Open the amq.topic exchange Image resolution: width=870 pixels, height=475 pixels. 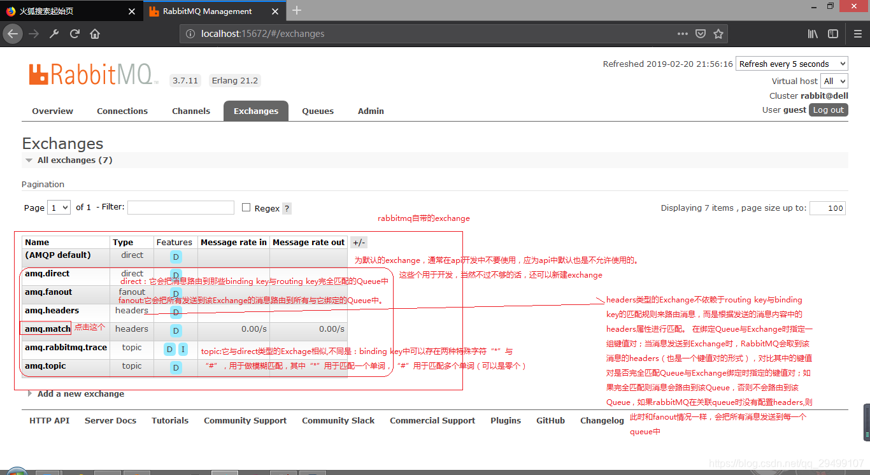click(x=45, y=365)
